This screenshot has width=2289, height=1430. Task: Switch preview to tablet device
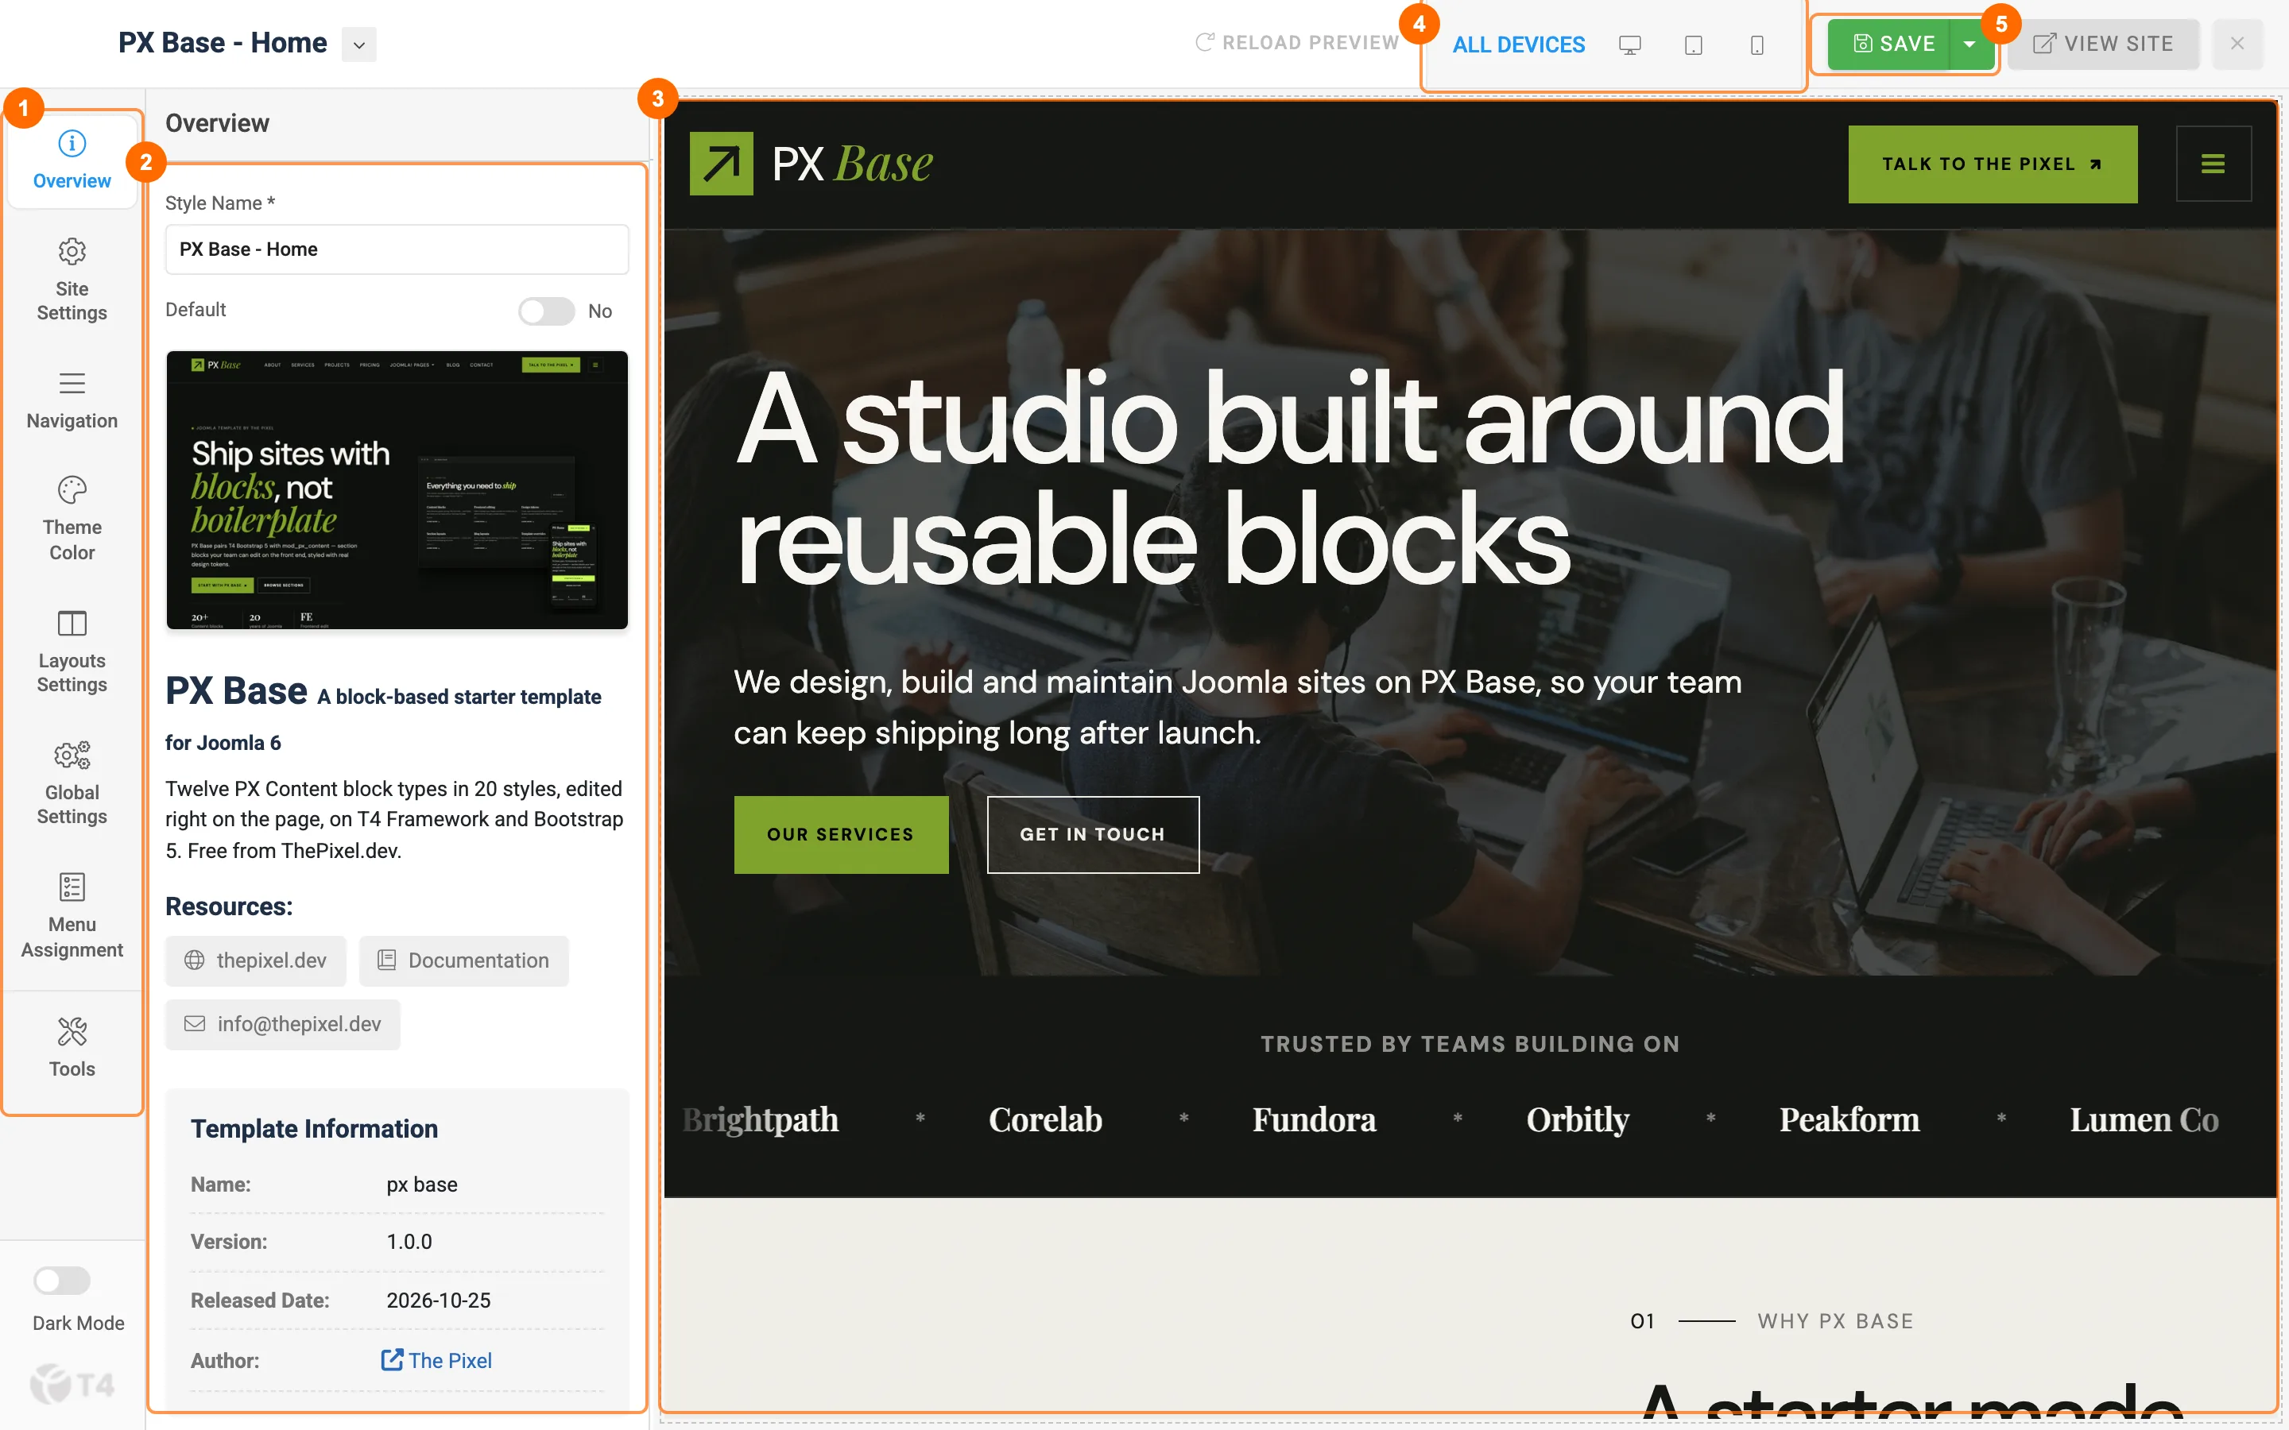pyautogui.click(x=1693, y=44)
